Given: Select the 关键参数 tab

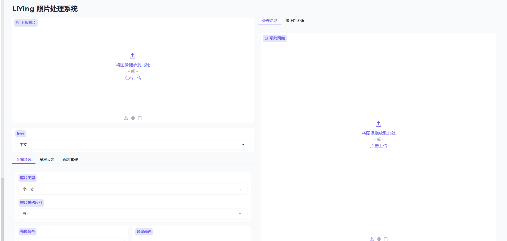Looking at the screenshot, I should click(x=24, y=160).
